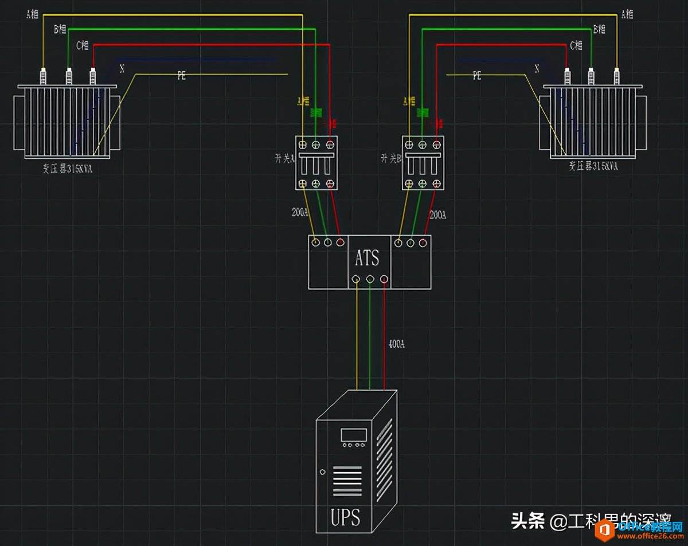Viewport: 688px width, 546px height.
Task: Click ATS left input red terminal
Action: coord(341,243)
